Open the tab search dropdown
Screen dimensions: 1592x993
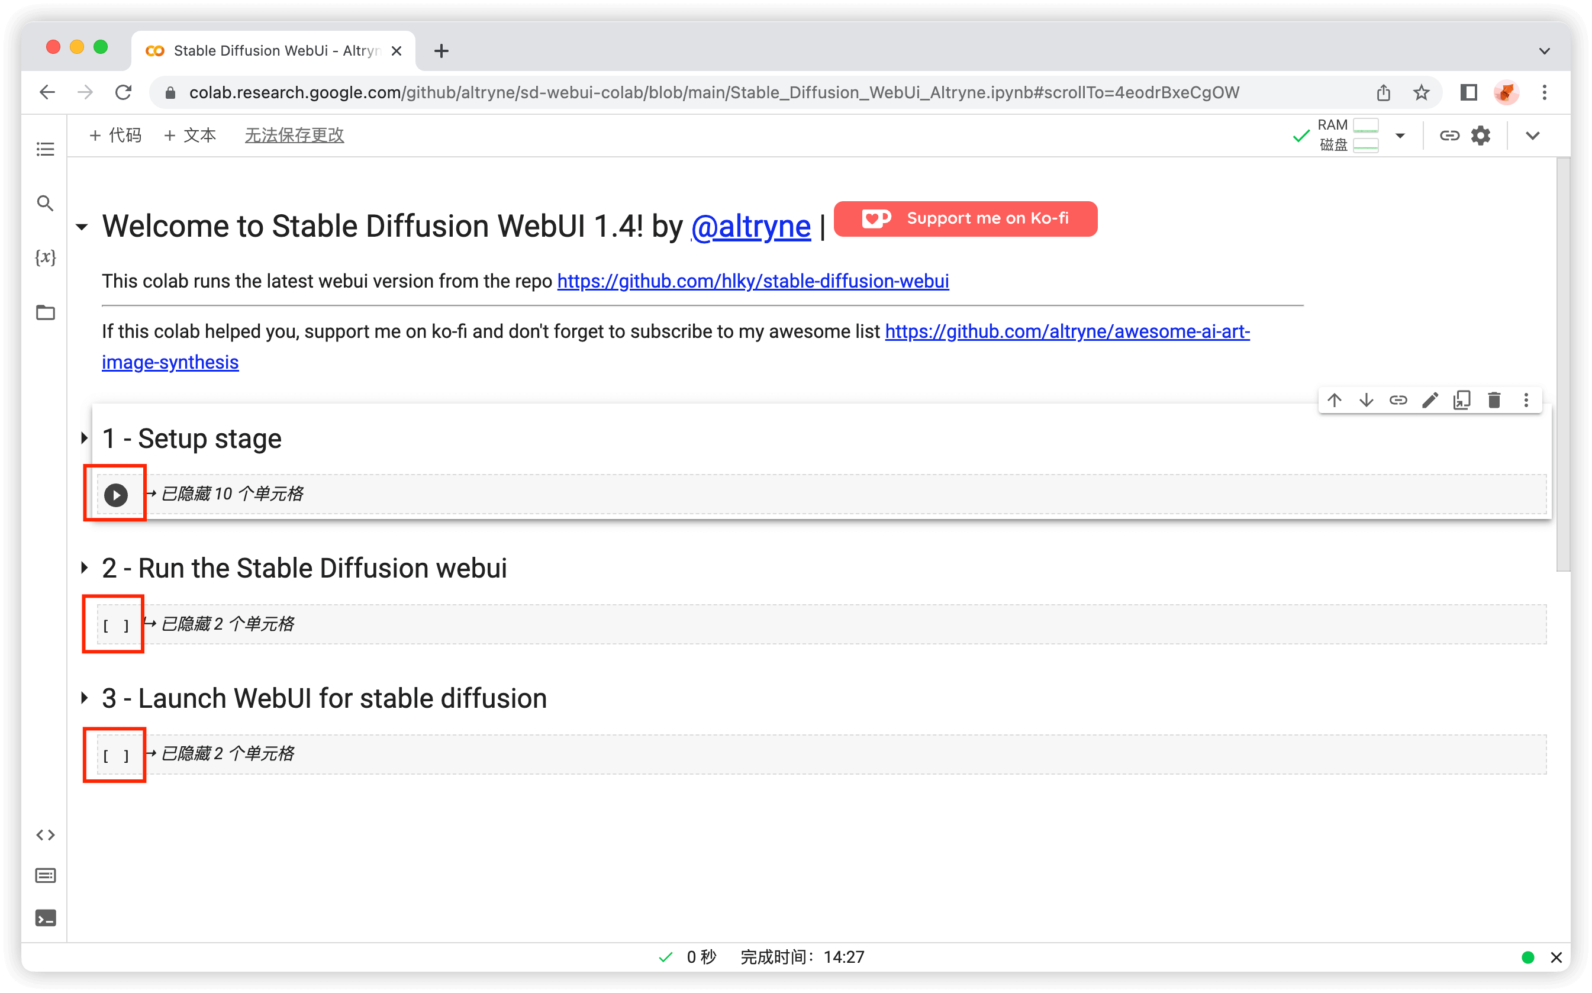(1544, 50)
